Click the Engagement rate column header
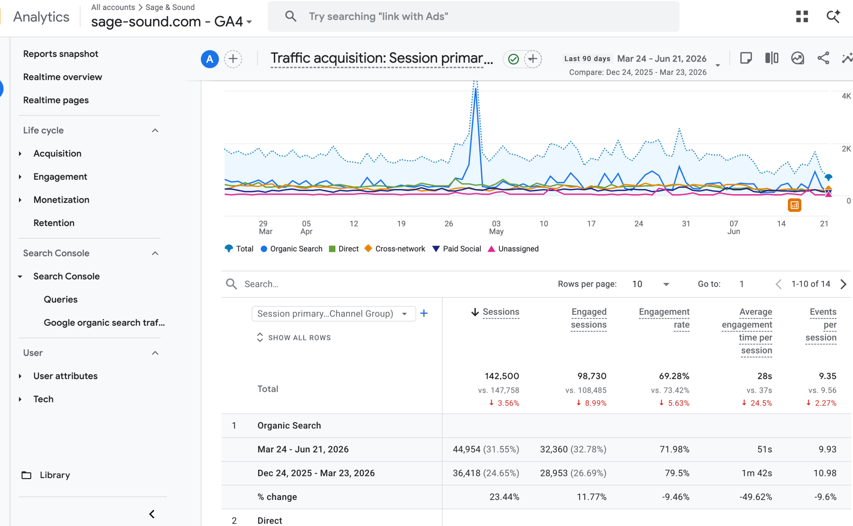 tap(664, 318)
